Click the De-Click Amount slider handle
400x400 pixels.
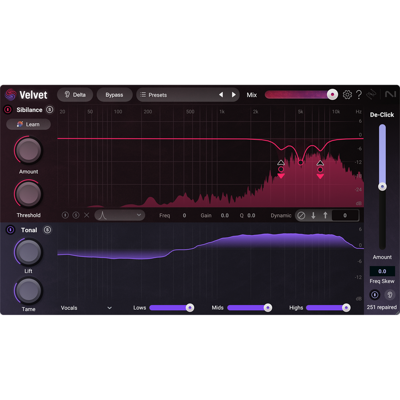click(382, 186)
